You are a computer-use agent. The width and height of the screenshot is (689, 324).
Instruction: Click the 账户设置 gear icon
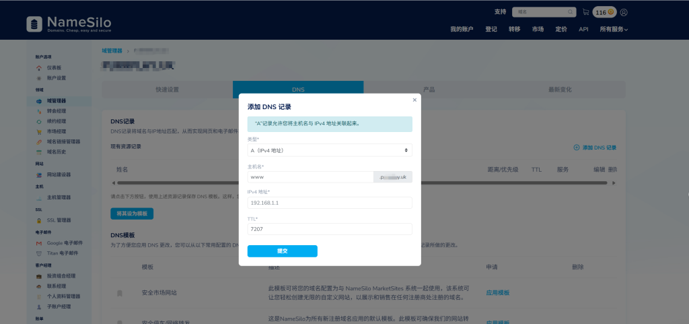(39, 78)
